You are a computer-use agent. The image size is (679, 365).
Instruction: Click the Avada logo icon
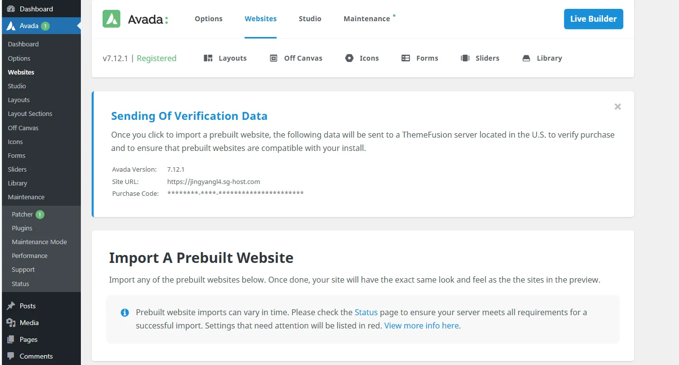coord(111,19)
